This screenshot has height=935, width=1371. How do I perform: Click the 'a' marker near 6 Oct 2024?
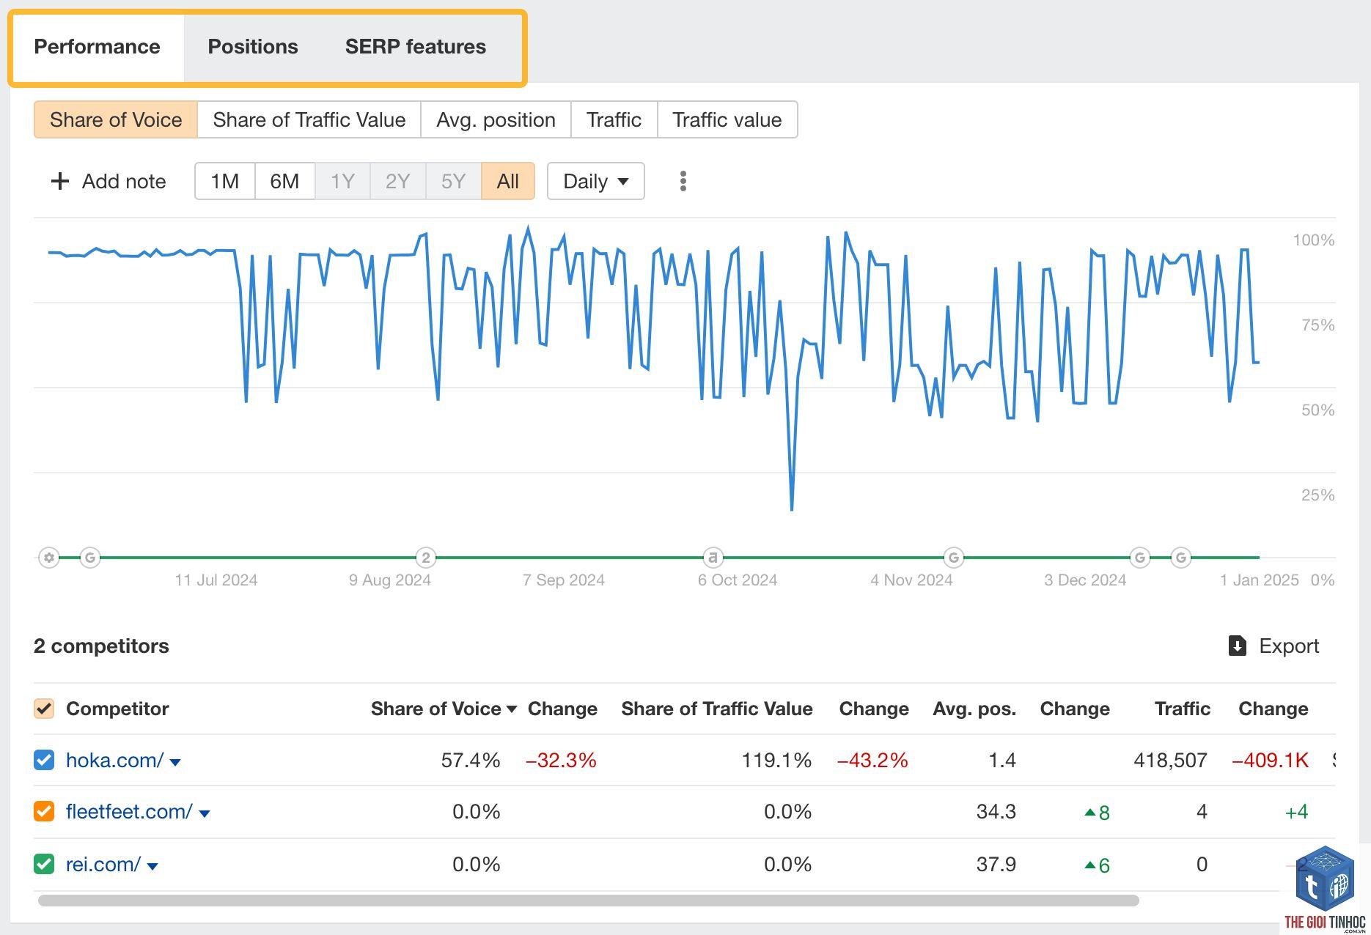pos(713,558)
